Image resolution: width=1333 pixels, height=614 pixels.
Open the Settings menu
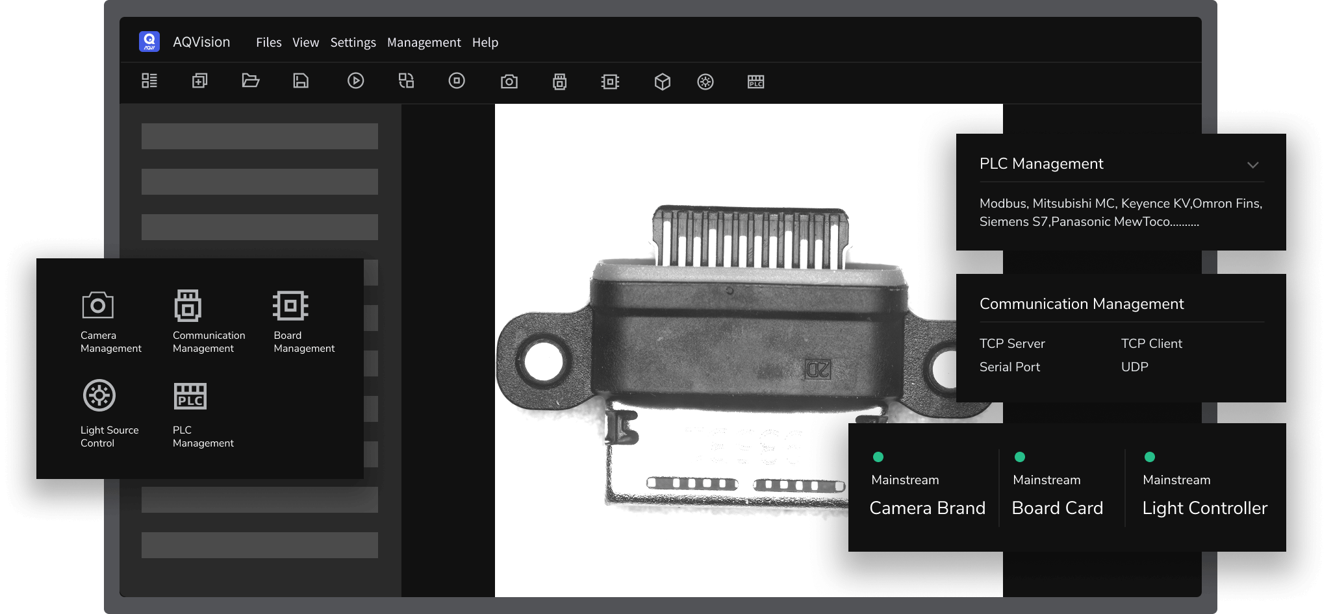pyautogui.click(x=353, y=43)
